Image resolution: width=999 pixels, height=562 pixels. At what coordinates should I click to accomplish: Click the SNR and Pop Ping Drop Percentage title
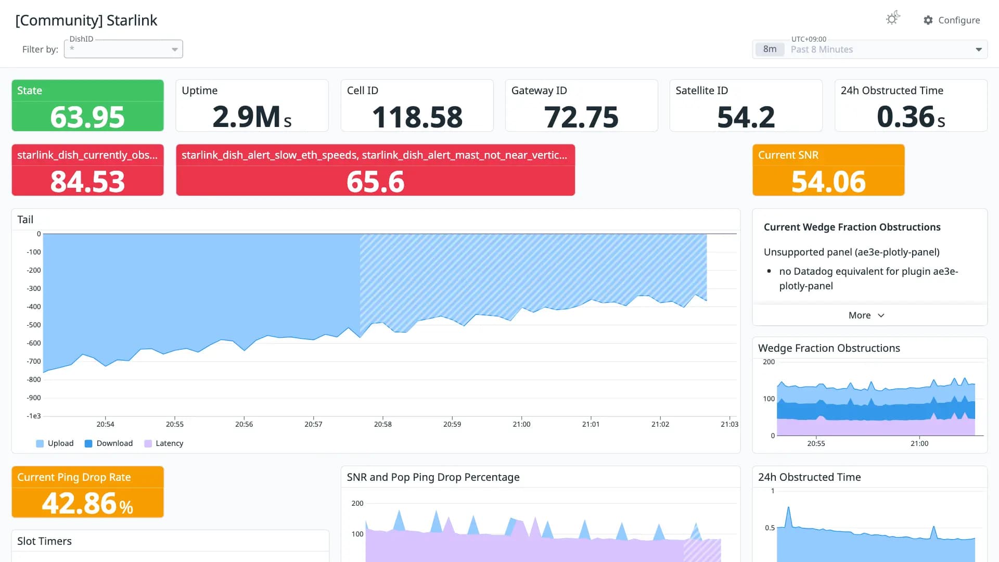pyautogui.click(x=433, y=477)
